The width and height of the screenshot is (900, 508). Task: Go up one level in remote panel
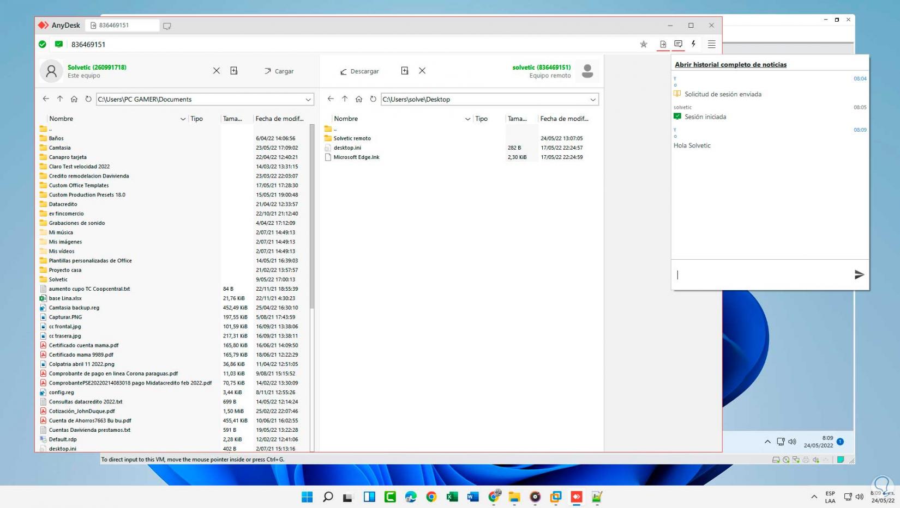345,99
